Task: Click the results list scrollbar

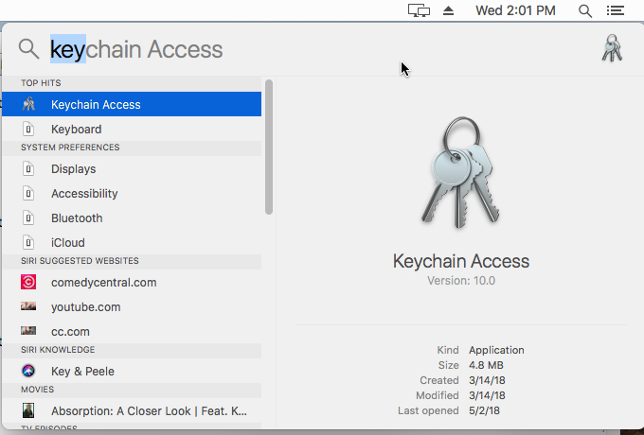Action: click(269, 147)
